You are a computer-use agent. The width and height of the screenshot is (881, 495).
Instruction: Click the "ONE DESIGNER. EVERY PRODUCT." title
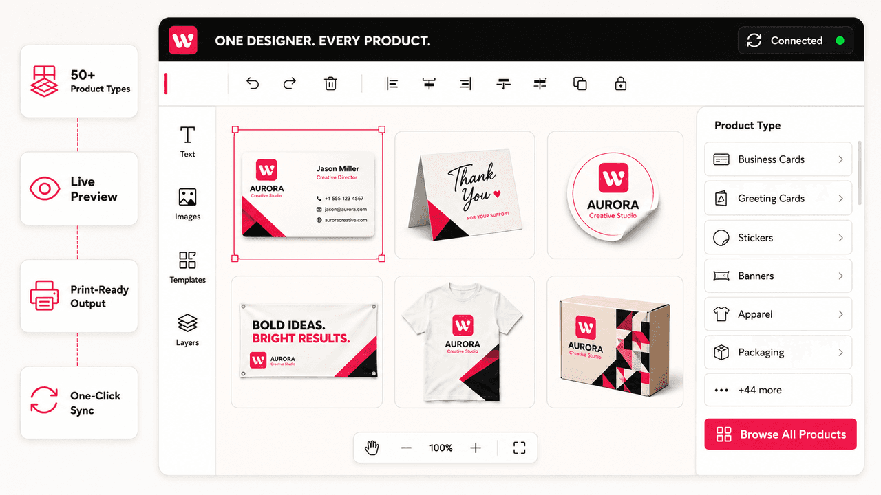tap(323, 41)
